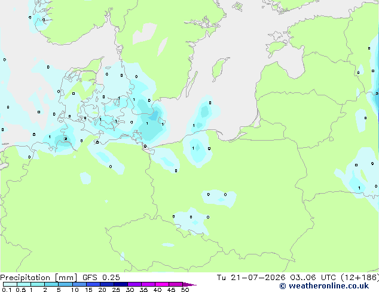The width and height of the screenshot is (379, 292).
Task: Click the '0.1' legend scale label
Action: (x=7, y=290)
